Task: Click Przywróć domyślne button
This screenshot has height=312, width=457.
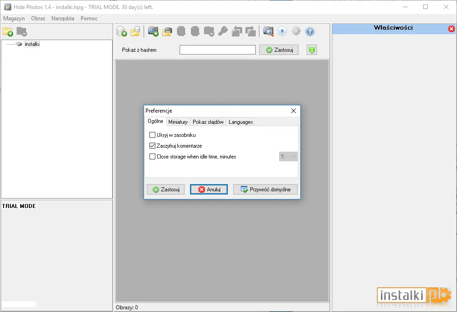Action: (x=265, y=190)
